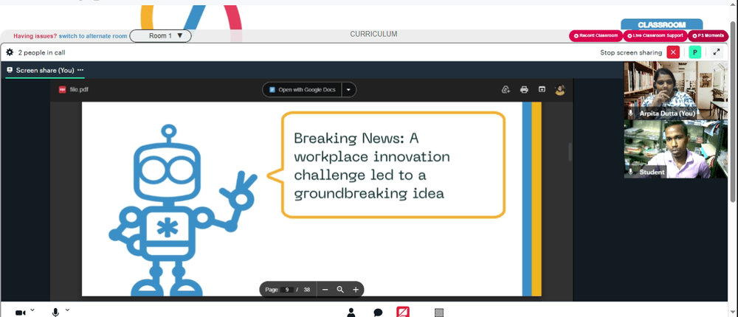
Task: Stop screen sharing with red X button
Action: pyautogui.click(x=673, y=52)
